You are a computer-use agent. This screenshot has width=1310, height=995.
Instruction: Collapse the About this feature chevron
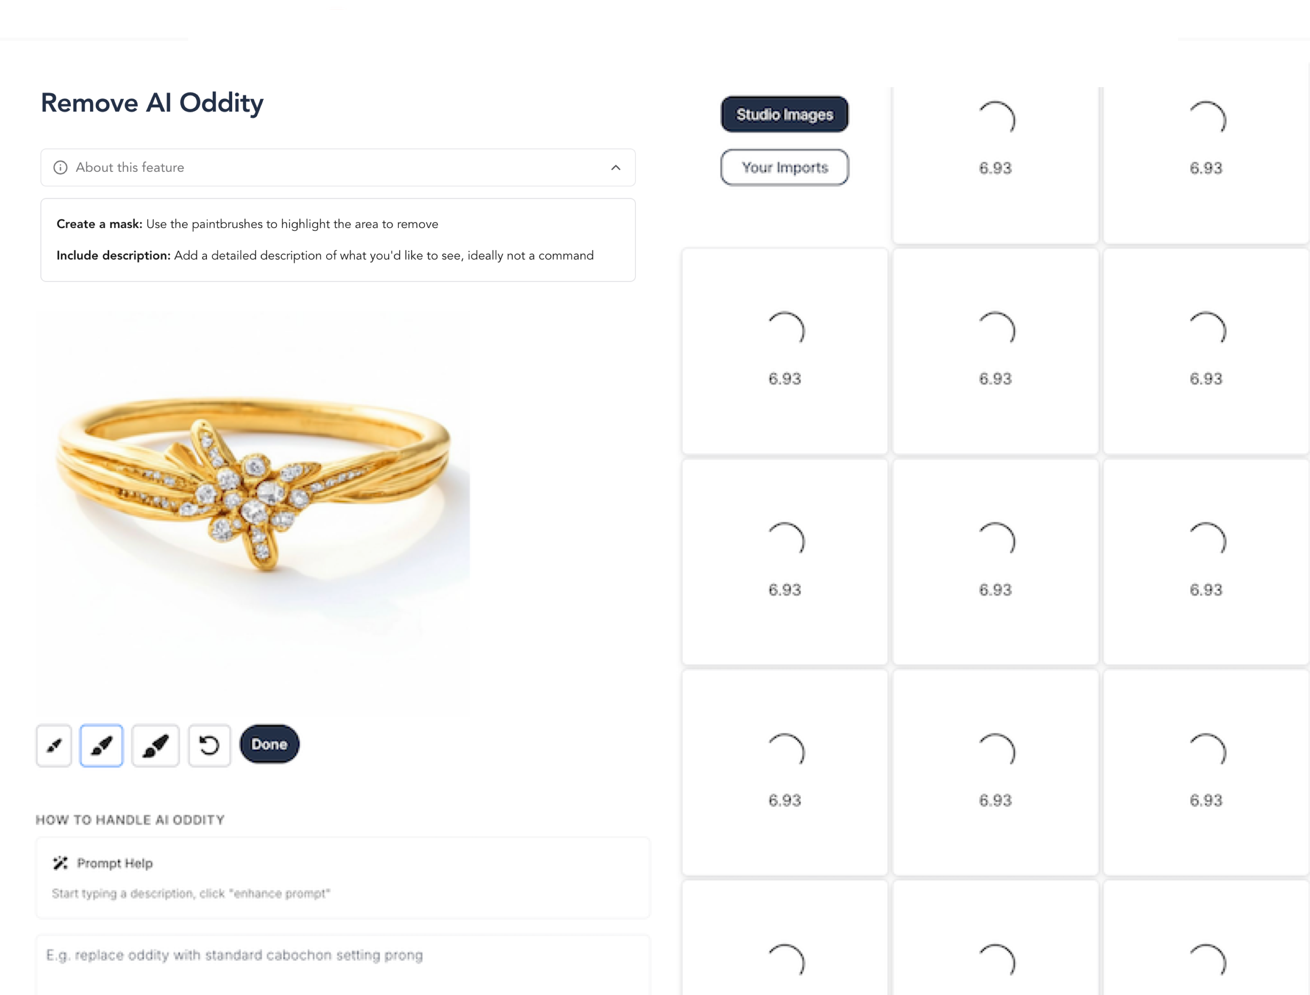615,168
